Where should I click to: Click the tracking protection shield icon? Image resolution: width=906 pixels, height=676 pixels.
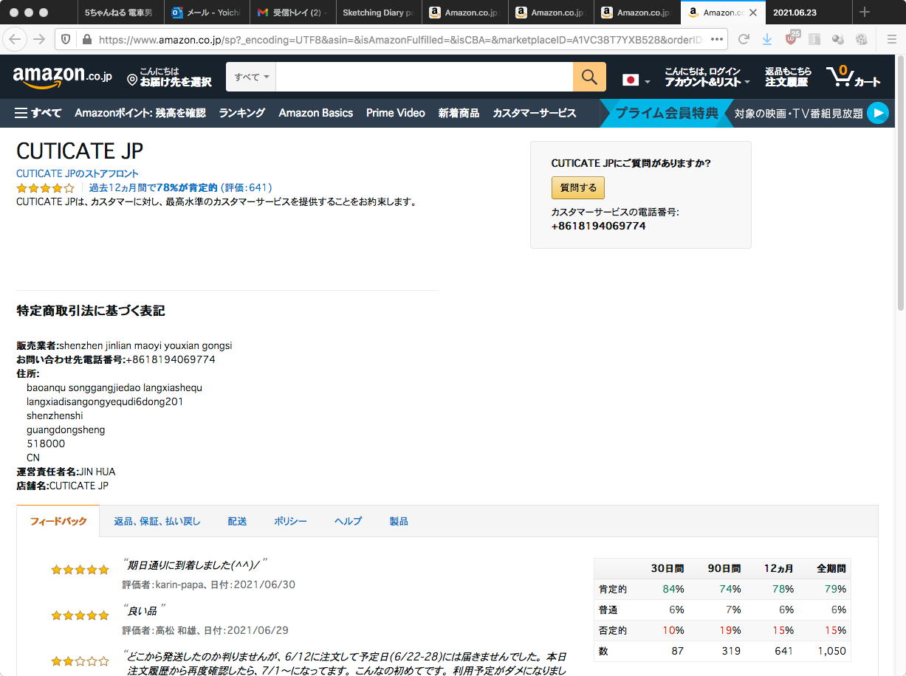(66, 39)
